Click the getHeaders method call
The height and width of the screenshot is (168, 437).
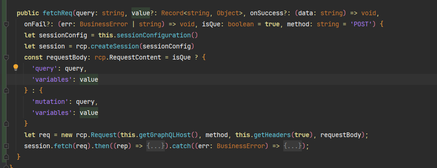[x=272, y=135]
